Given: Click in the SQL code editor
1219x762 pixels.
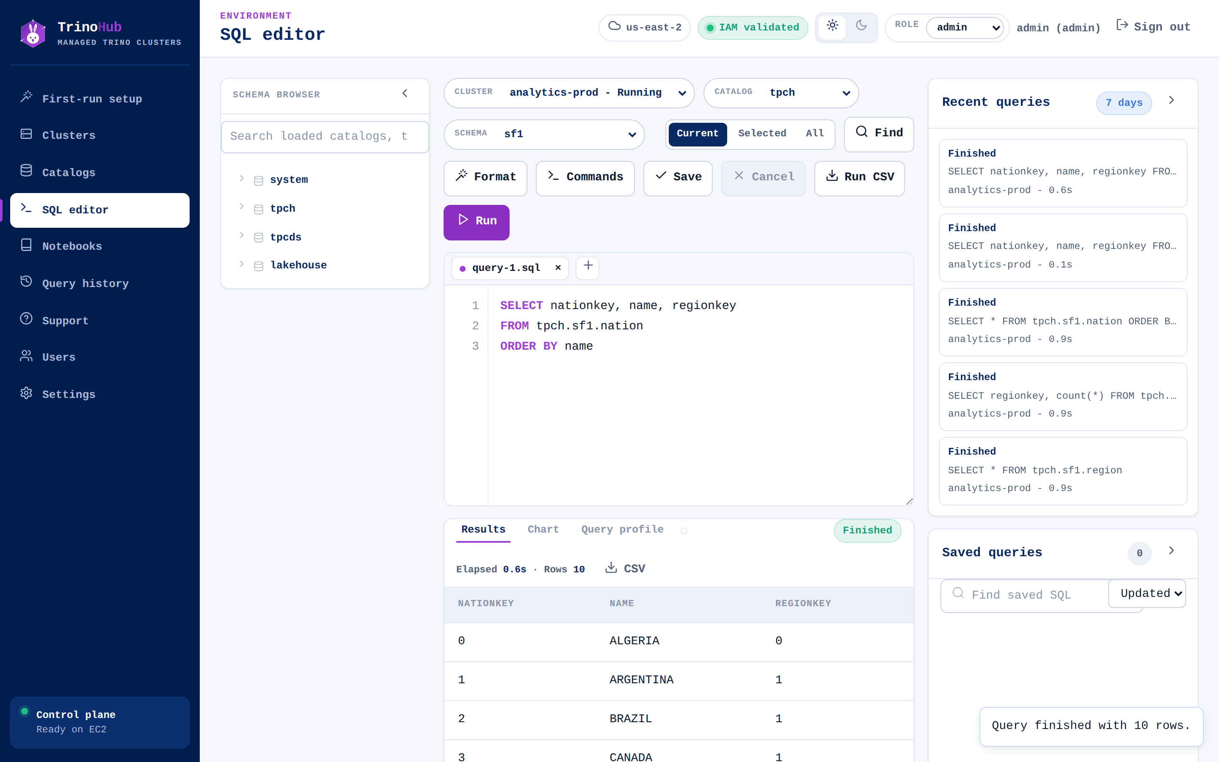Looking at the screenshot, I should click(x=700, y=395).
